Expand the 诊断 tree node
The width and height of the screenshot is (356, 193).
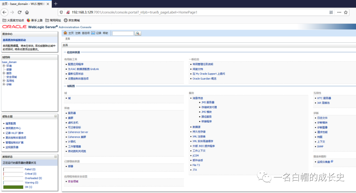tap(4, 84)
